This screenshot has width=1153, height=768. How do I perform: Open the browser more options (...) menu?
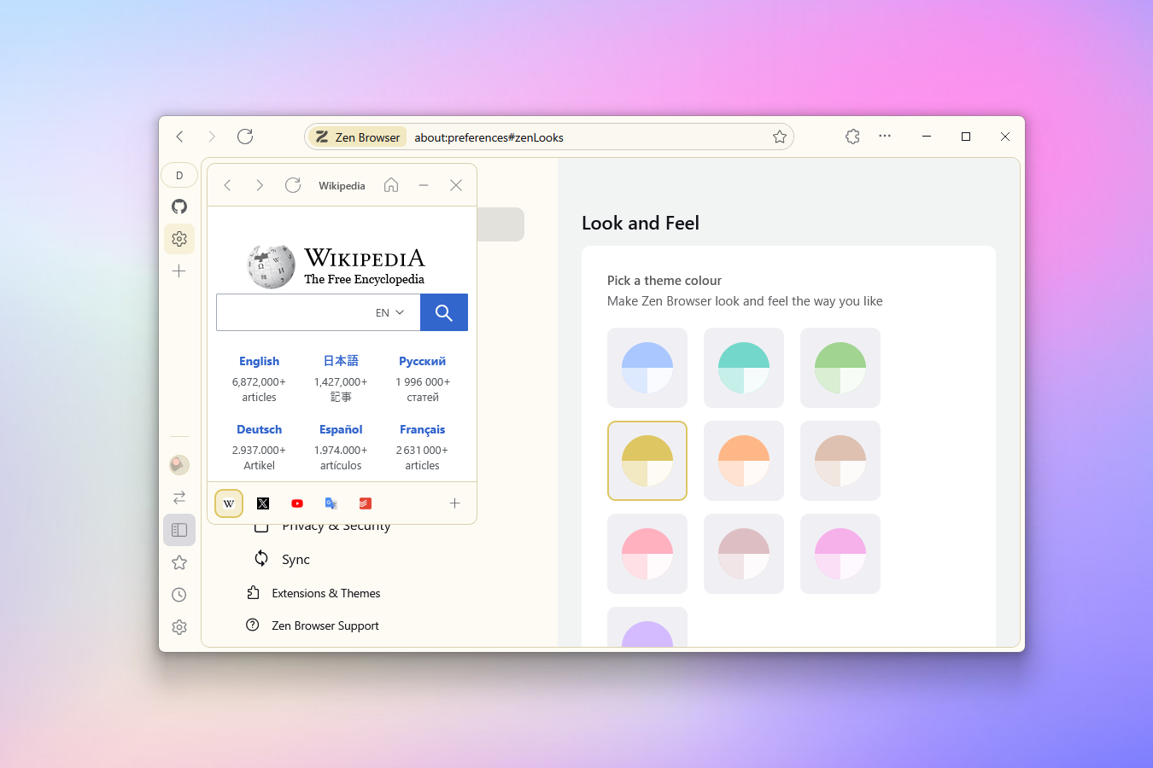[x=885, y=136]
